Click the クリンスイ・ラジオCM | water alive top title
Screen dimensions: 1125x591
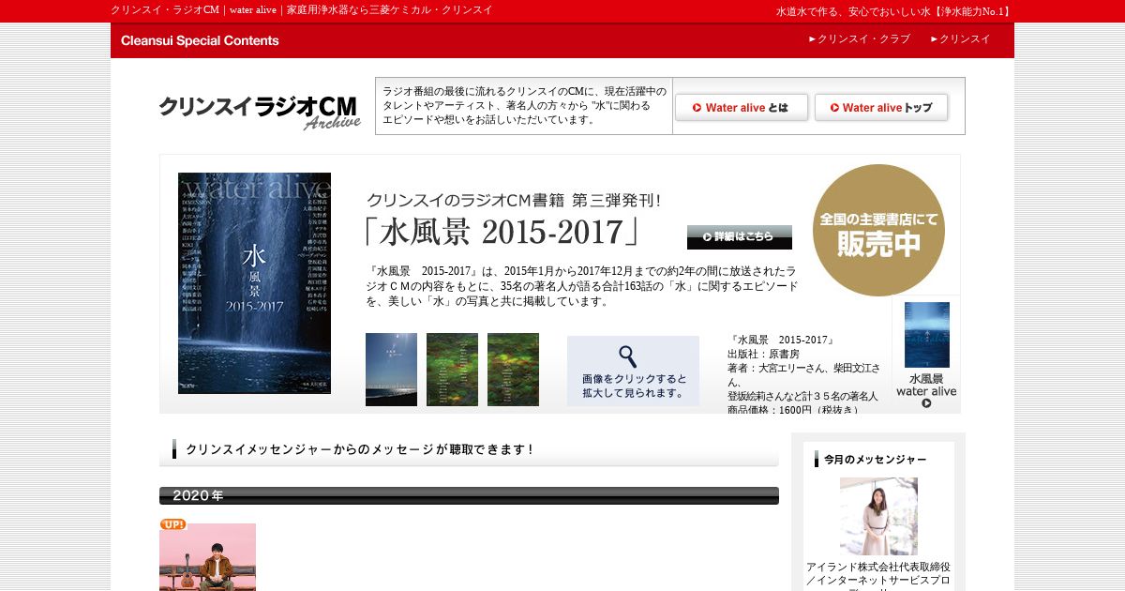tap(301, 9)
